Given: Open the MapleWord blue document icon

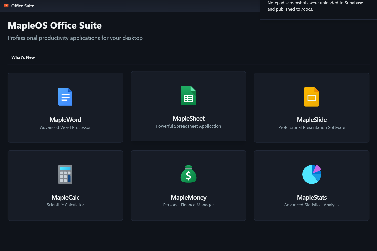Looking at the screenshot, I should (65, 97).
